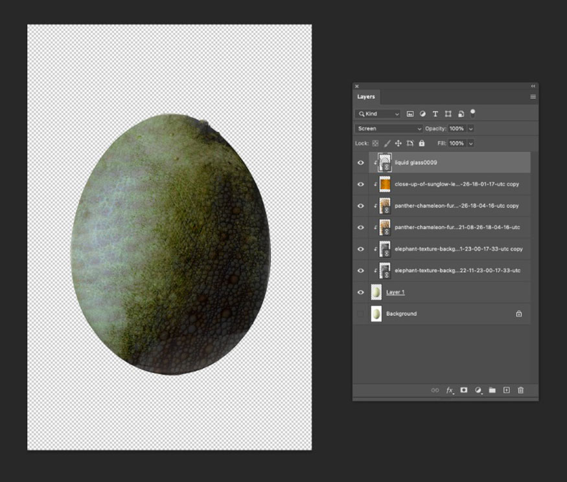Select the Layer 1 thumbnail
The height and width of the screenshot is (482, 567).
tap(376, 292)
